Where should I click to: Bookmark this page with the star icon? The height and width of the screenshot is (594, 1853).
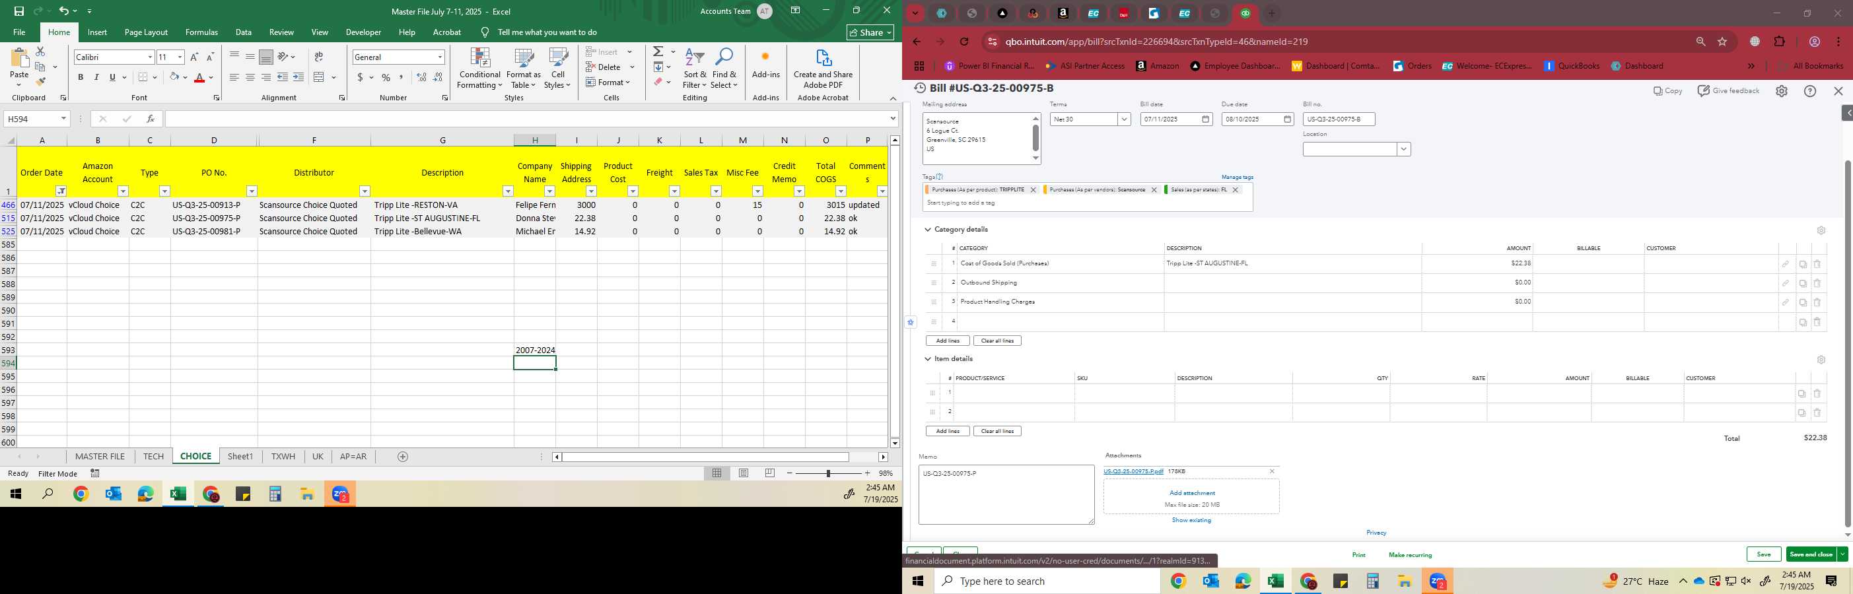[x=1722, y=42]
